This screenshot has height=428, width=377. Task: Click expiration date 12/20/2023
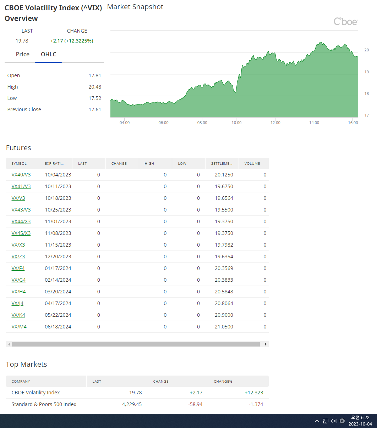click(x=58, y=257)
